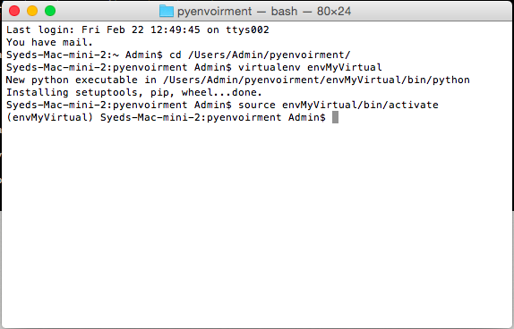Screen dimensions: 514x329
Task: Click the (envMyVirtual) prompt prefix
Action: [x=50, y=117]
